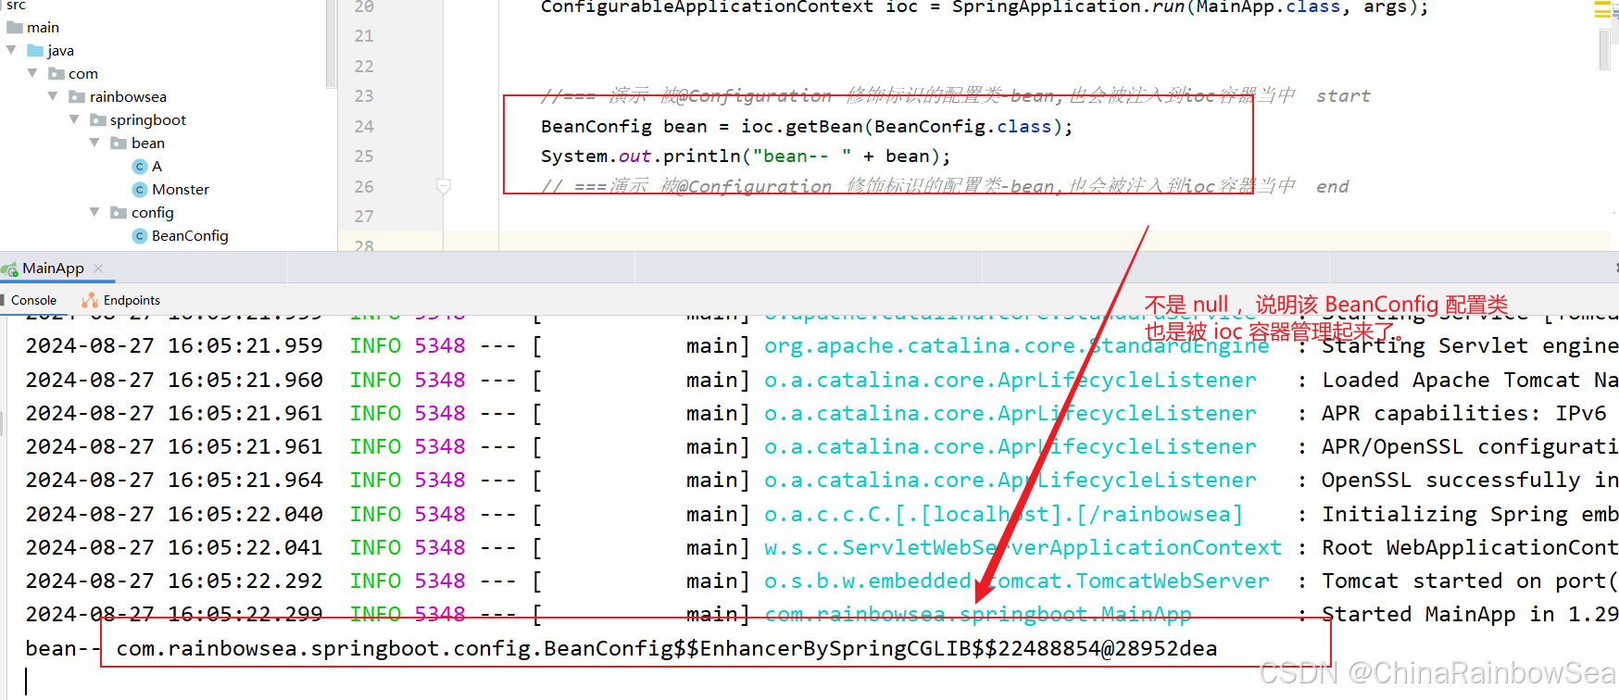Click the Spring Boot icon on MainApp tab
The width and height of the screenshot is (1619, 700).
point(9,269)
